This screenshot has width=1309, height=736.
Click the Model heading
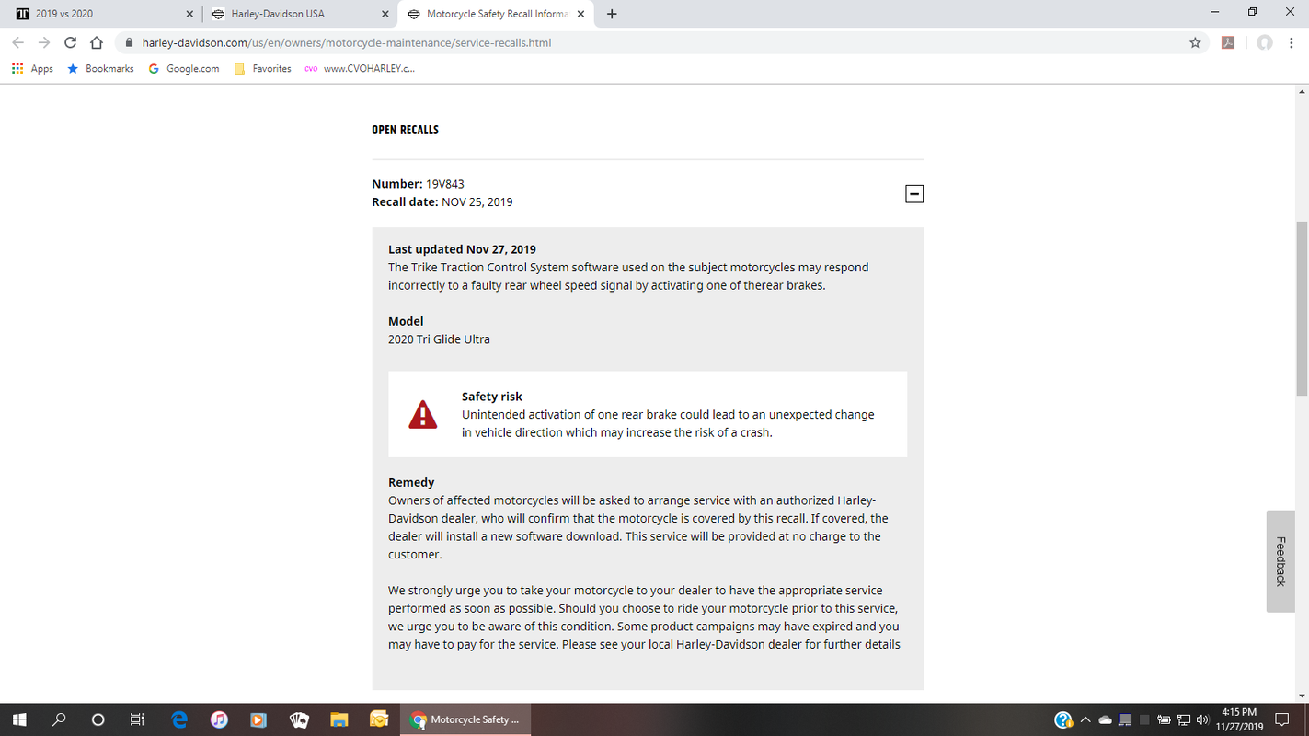(x=406, y=321)
